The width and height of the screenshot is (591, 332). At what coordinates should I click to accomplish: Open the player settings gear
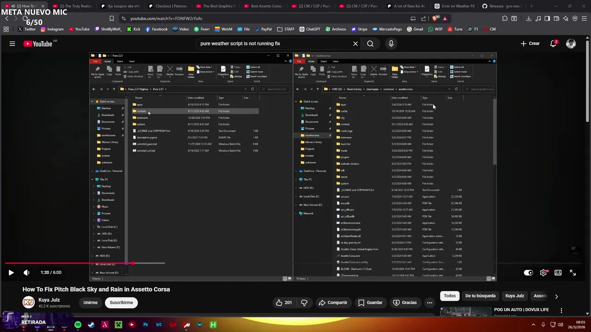point(543,273)
